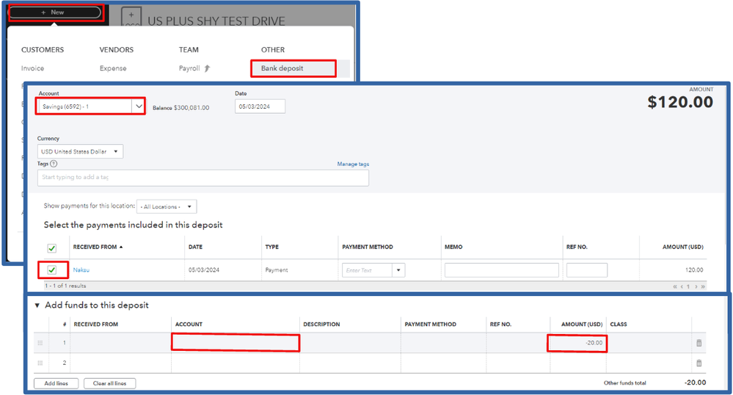Click the 120.00 amount in Naksu row

[x=693, y=270]
